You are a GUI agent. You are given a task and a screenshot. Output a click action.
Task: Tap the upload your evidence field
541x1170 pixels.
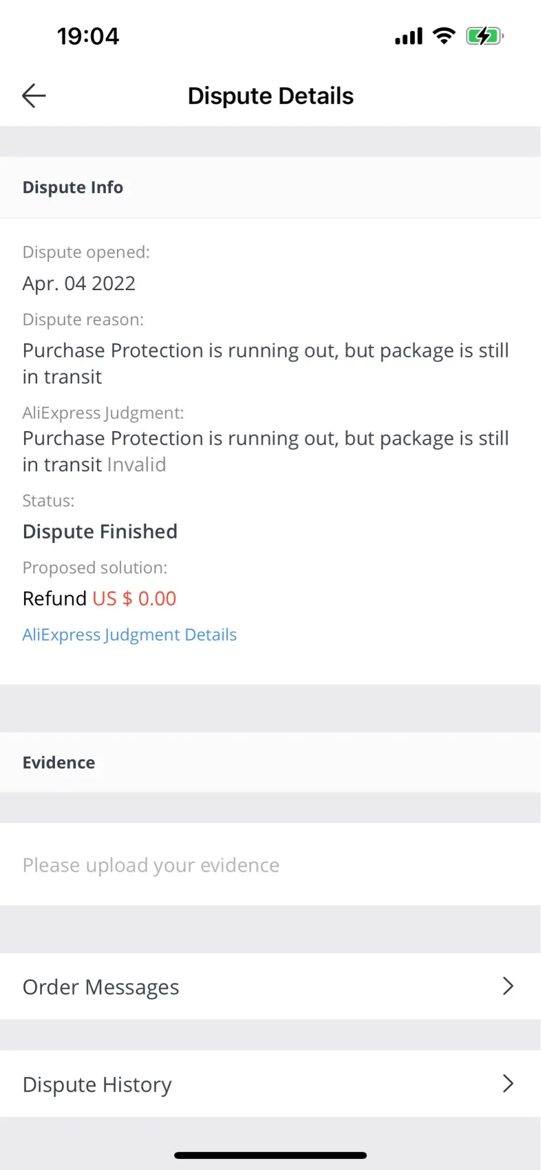point(151,865)
